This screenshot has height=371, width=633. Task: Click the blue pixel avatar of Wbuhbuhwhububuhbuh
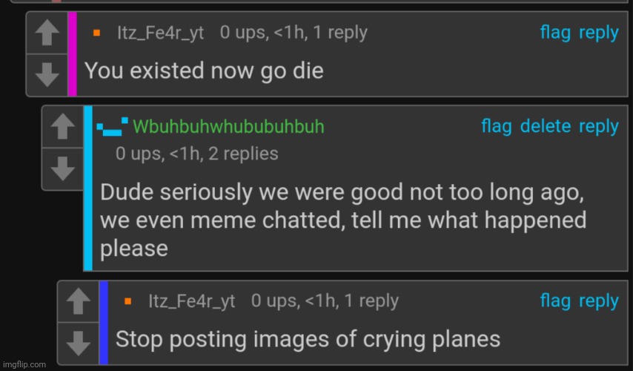pos(113,127)
